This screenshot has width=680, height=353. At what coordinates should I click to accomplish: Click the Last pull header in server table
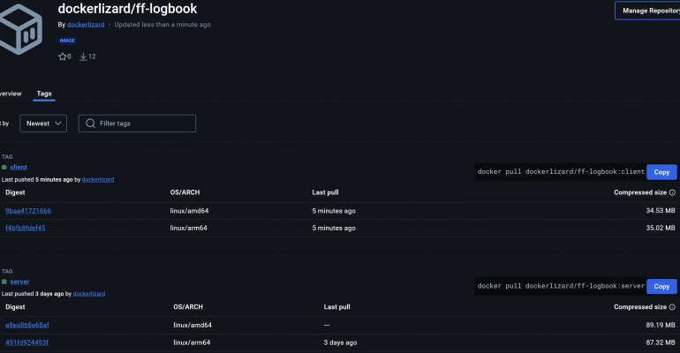click(337, 306)
